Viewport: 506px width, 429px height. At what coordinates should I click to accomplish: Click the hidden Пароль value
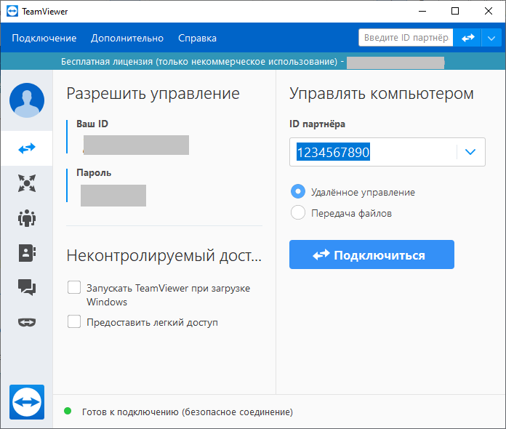tap(113, 196)
